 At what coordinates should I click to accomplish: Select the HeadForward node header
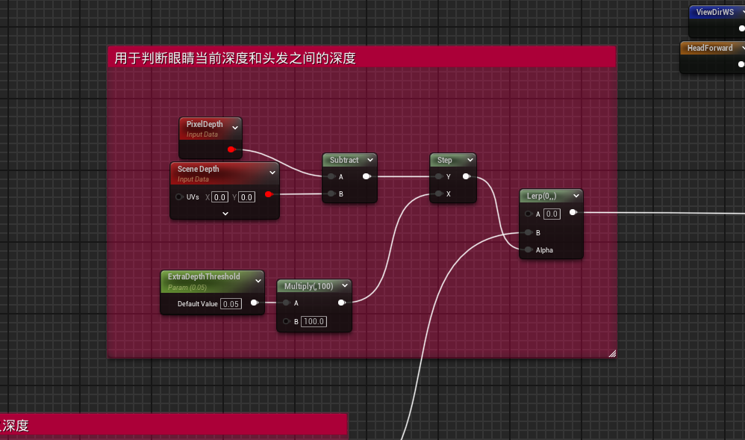[x=709, y=48]
